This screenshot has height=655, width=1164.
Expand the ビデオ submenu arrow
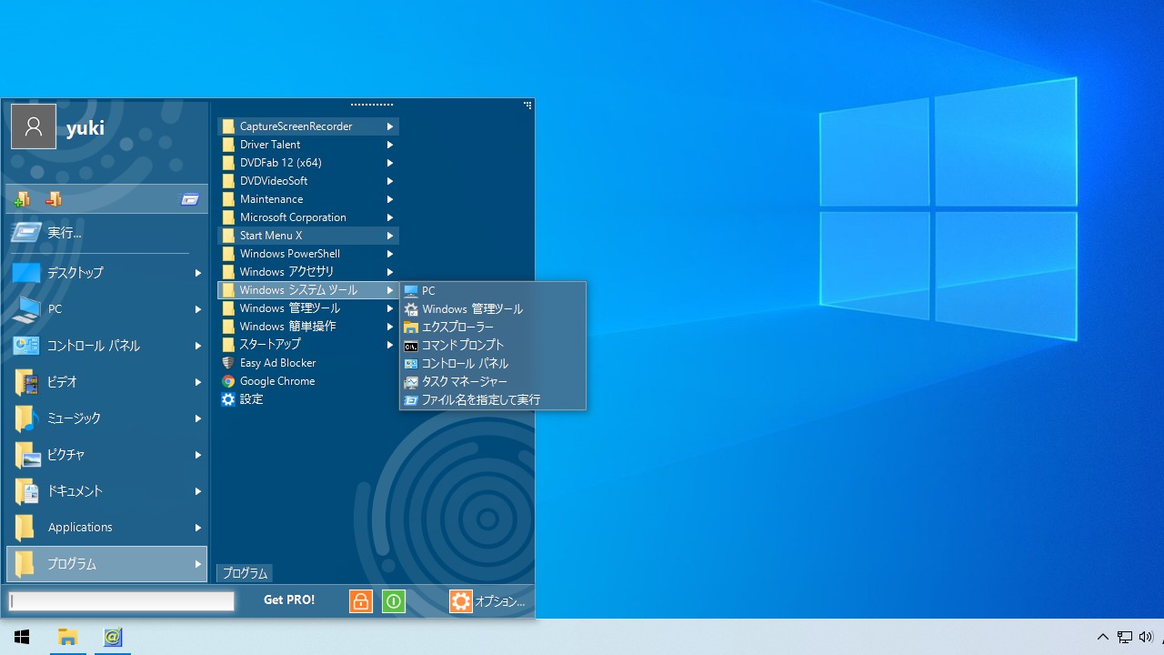[197, 382]
